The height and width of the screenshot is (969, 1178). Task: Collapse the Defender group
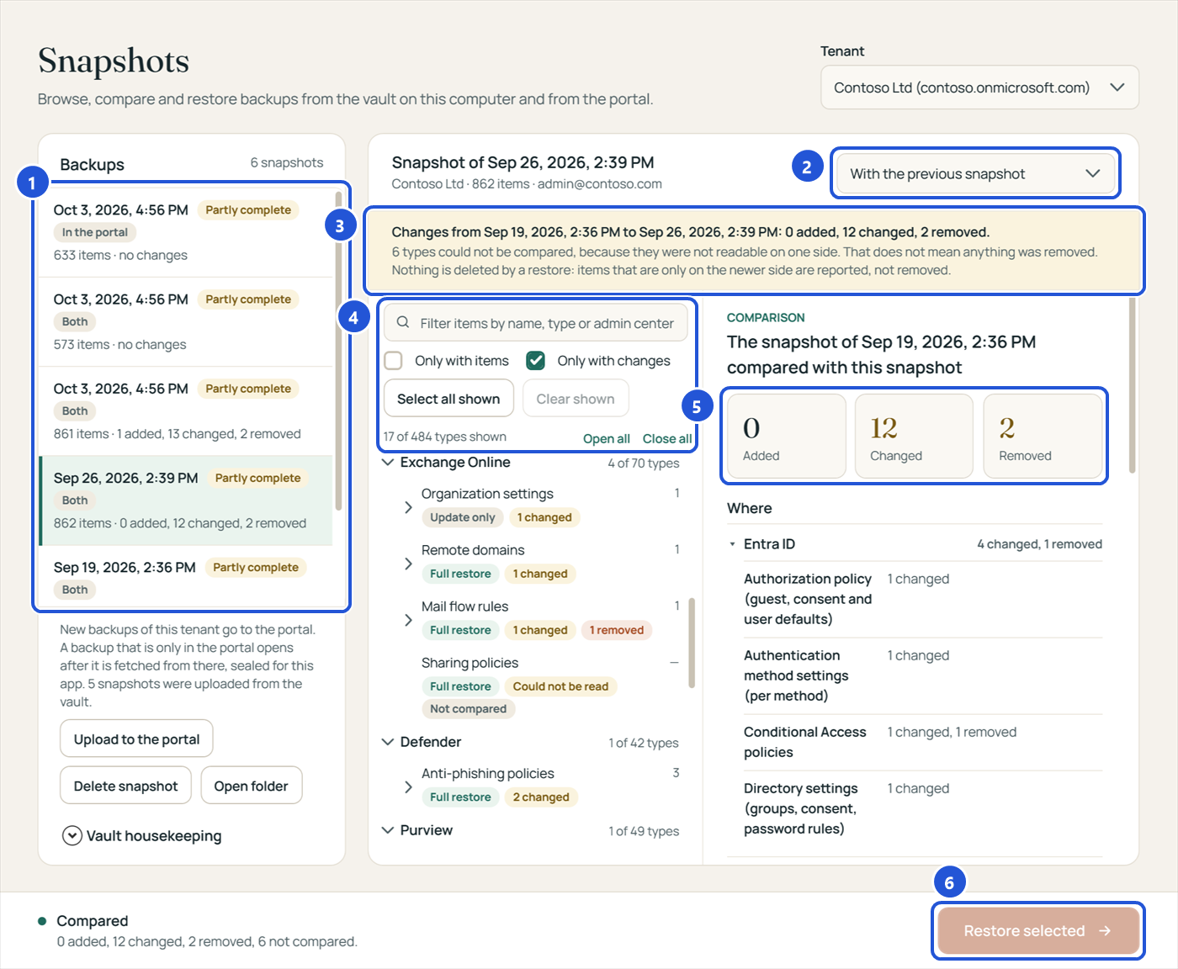[388, 742]
